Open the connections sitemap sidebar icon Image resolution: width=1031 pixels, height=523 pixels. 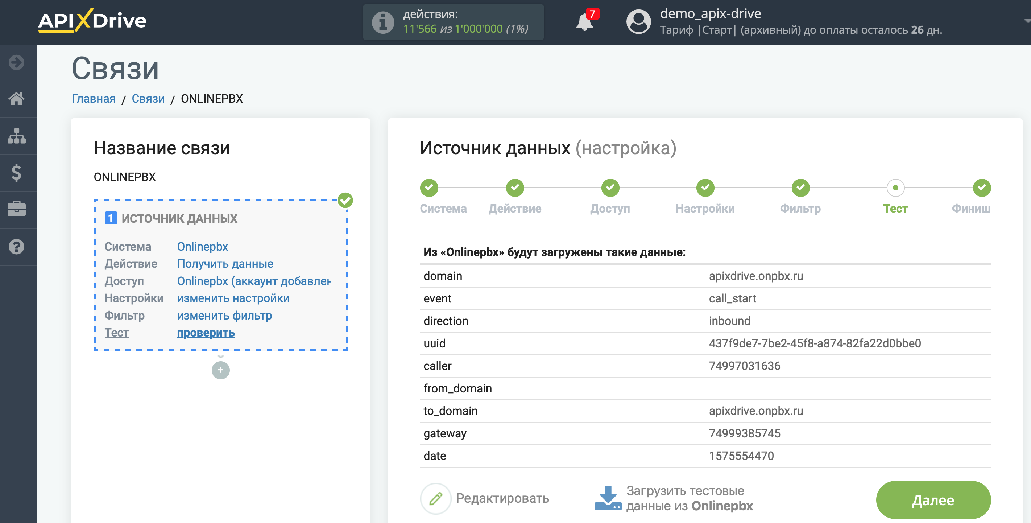(x=16, y=136)
